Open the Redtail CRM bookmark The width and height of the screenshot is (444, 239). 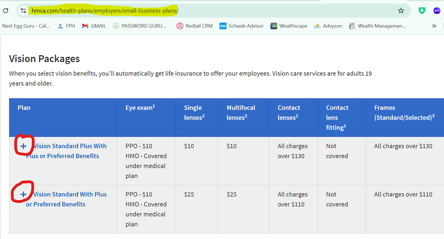(x=195, y=26)
